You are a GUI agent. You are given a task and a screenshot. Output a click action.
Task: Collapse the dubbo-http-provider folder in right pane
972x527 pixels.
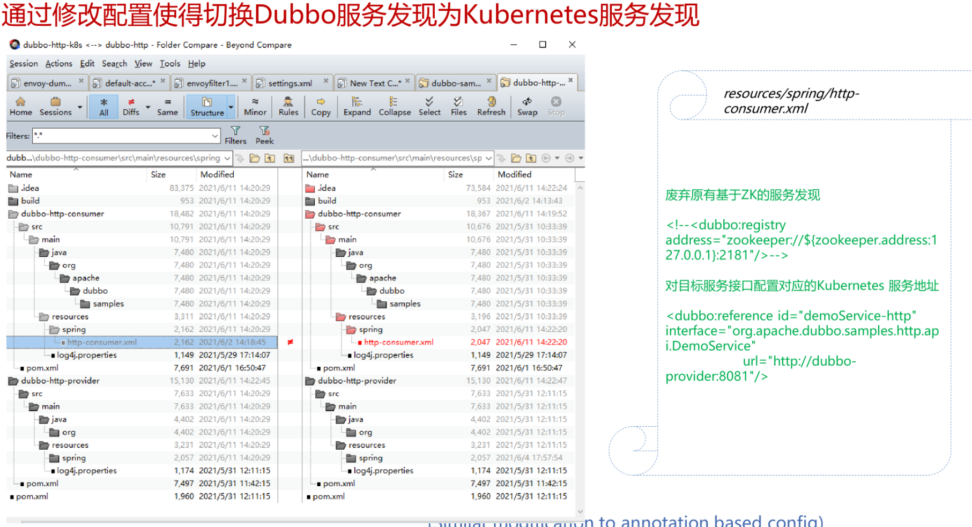coord(310,381)
